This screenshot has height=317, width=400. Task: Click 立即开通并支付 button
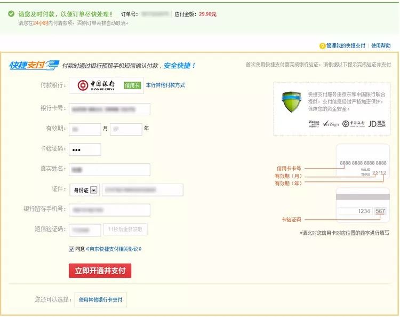point(100,271)
